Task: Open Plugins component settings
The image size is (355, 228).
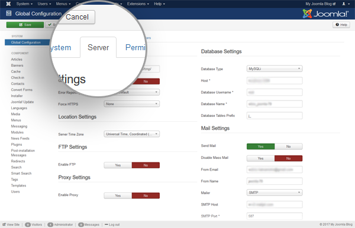Action: 17,145
